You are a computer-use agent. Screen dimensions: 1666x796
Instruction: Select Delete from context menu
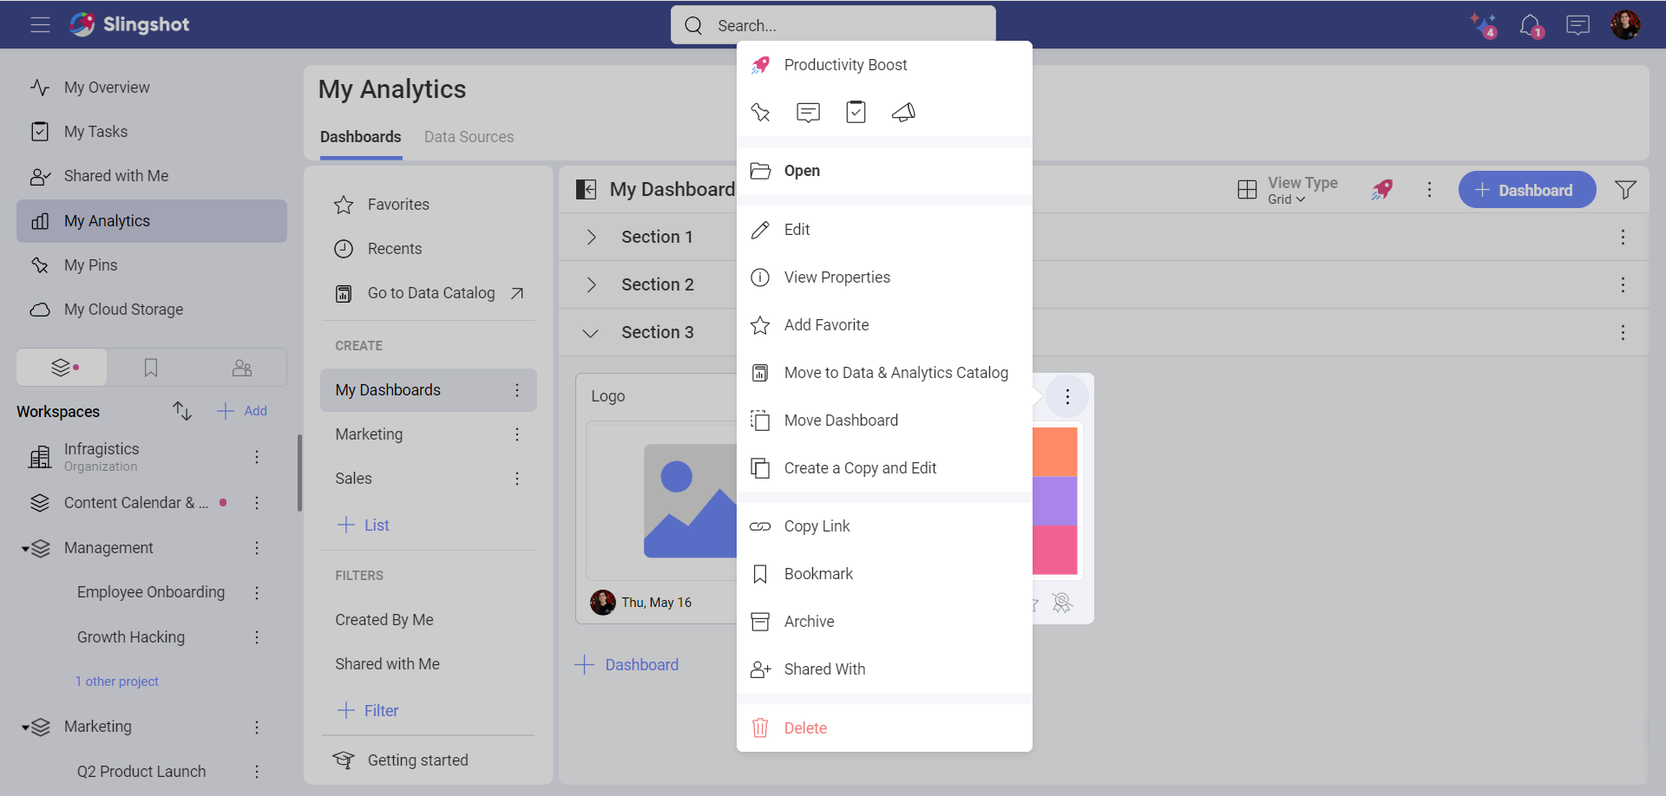(x=884, y=728)
